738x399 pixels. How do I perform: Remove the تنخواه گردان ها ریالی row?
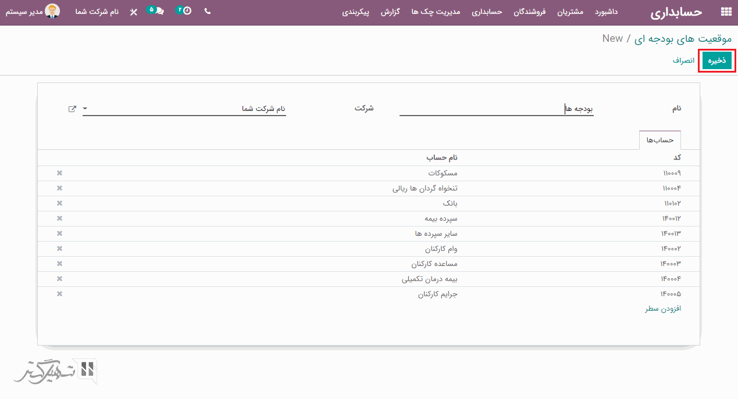click(x=59, y=188)
